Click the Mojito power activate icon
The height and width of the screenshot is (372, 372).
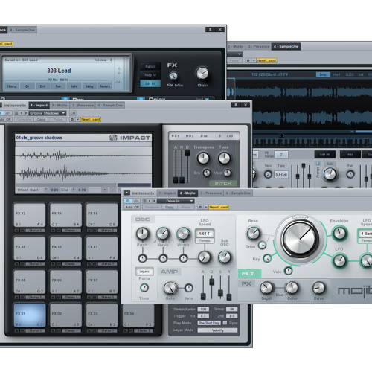tap(128, 201)
